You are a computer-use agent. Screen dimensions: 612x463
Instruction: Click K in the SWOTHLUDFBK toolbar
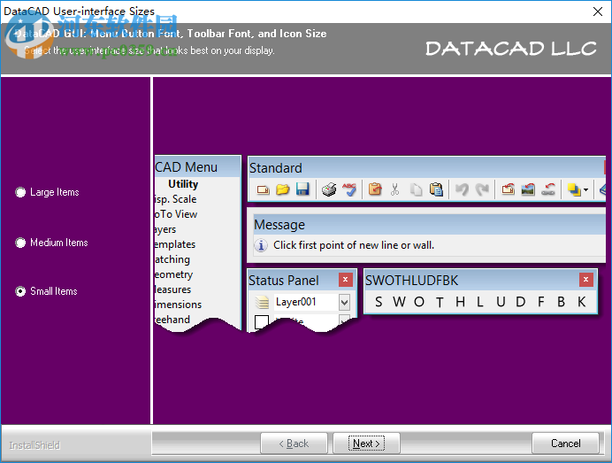click(x=582, y=302)
